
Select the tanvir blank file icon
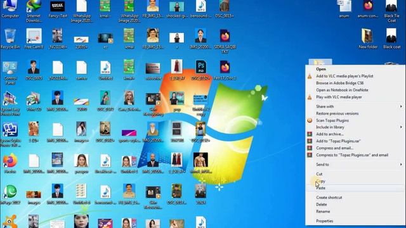pos(82,70)
